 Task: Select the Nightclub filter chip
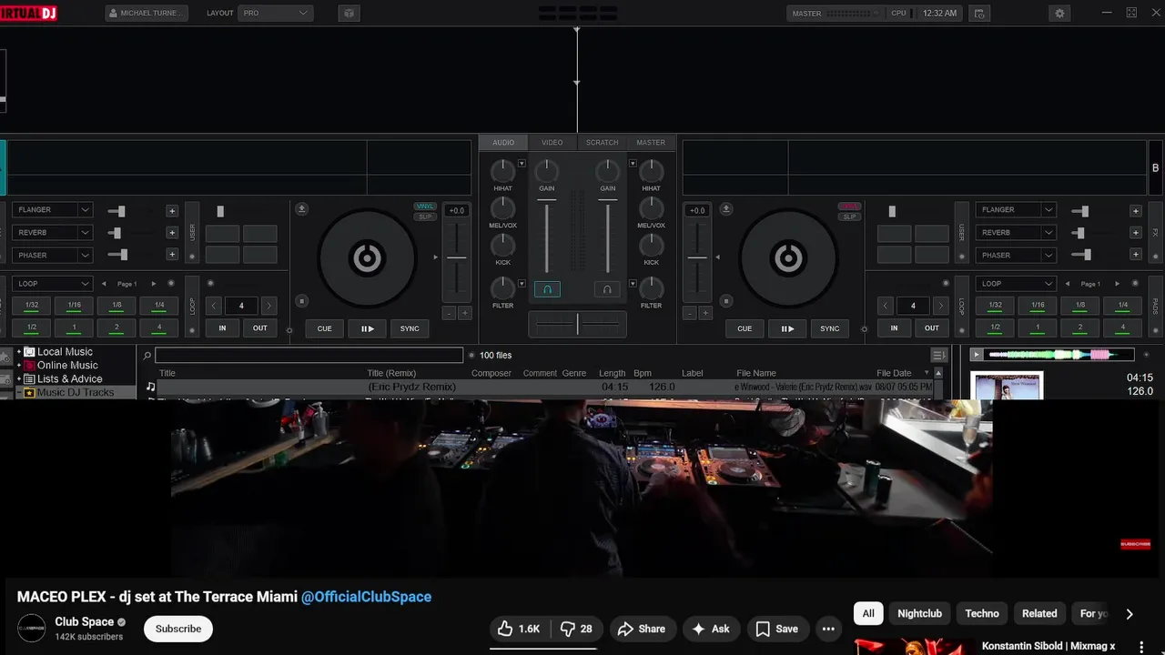click(919, 614)
